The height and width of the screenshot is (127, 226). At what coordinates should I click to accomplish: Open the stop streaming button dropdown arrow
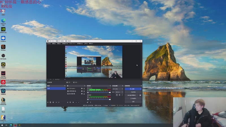(140, 89)
